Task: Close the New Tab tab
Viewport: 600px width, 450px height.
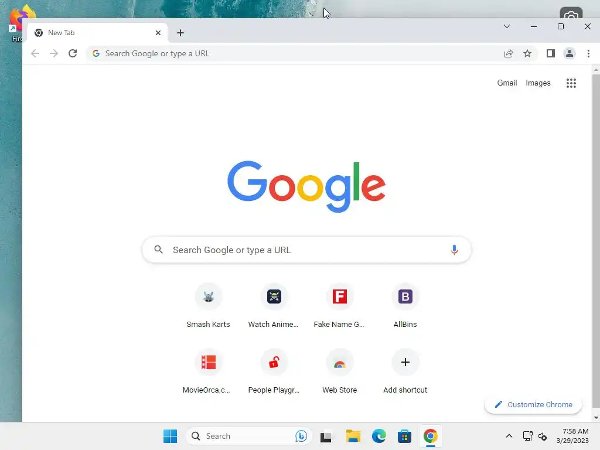Action: 158,33
